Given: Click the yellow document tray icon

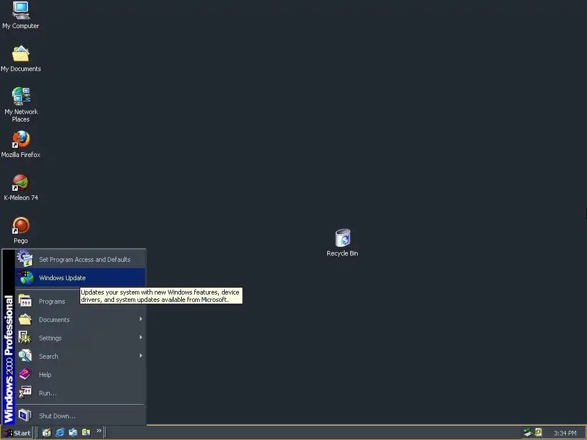Looking at the screenshot, I should tap(538, 432).
